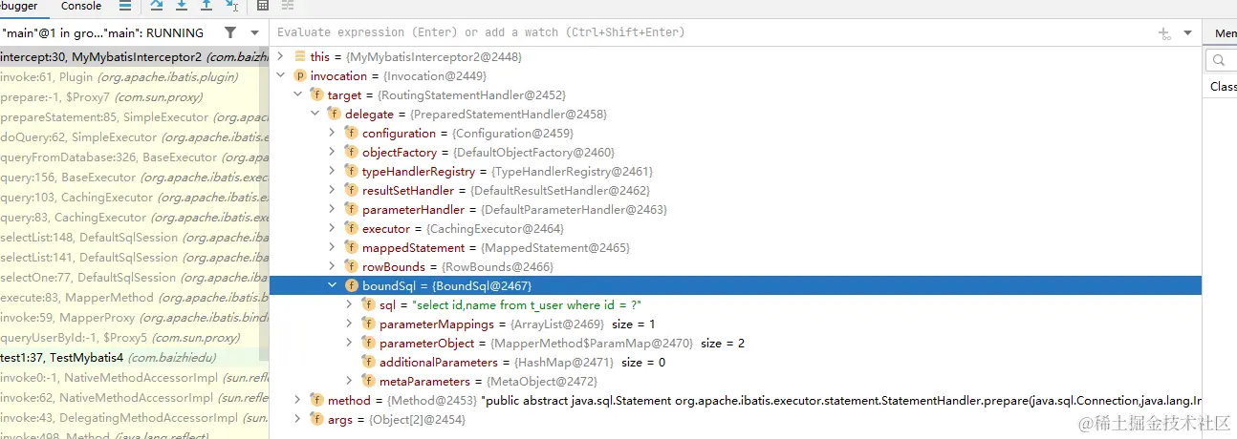Viewport: 1237px width, 439px height.
Task: Expand the 'method' variable node
Action: pyautogui.click(x=297, y=401)
